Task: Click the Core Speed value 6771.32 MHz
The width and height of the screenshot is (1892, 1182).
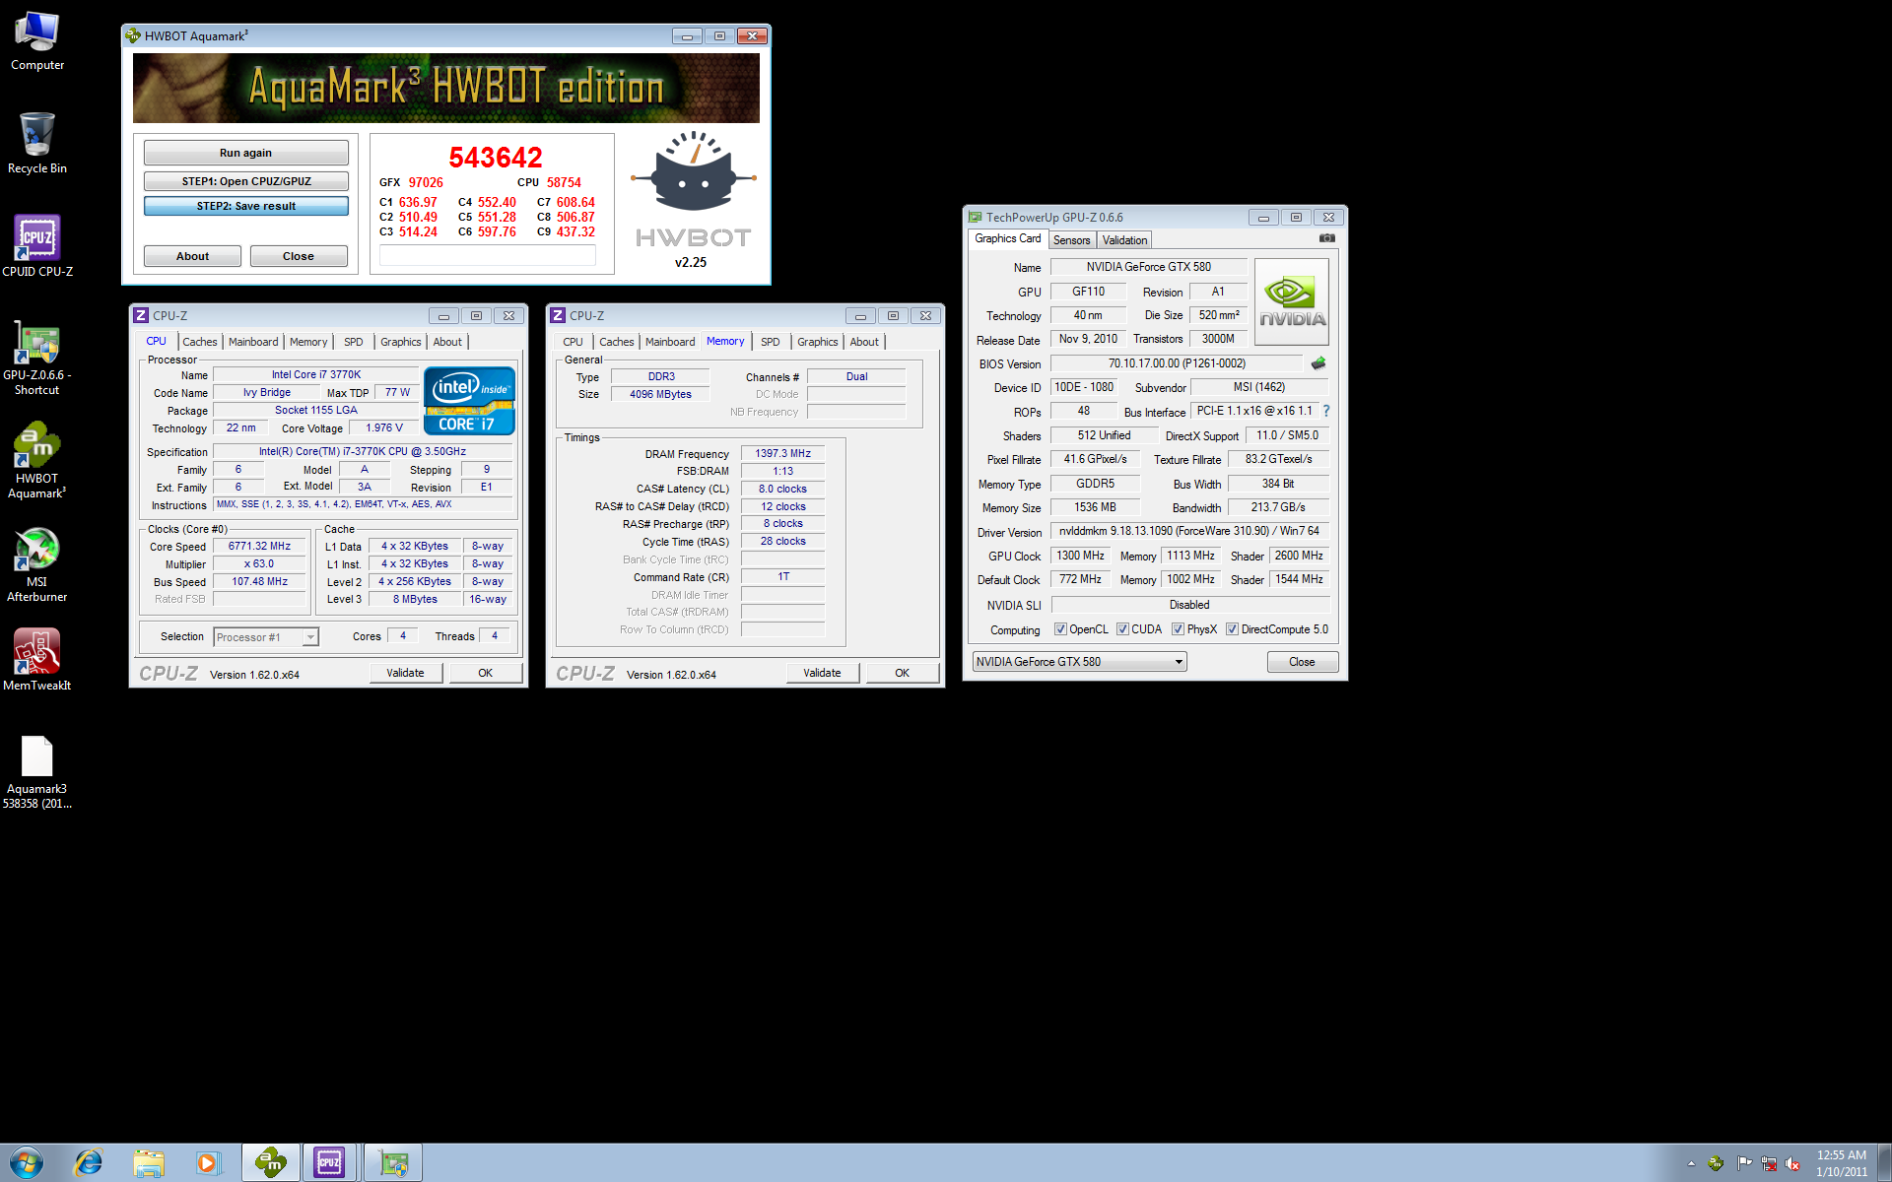Action: tap(259, 547)
